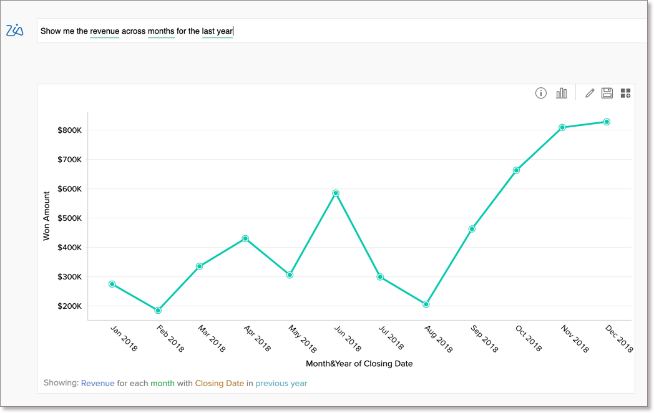Viewport: 654px width, 413px height.
Task: Click 'previous year' in the Showing summary
Action: [281, 383]
